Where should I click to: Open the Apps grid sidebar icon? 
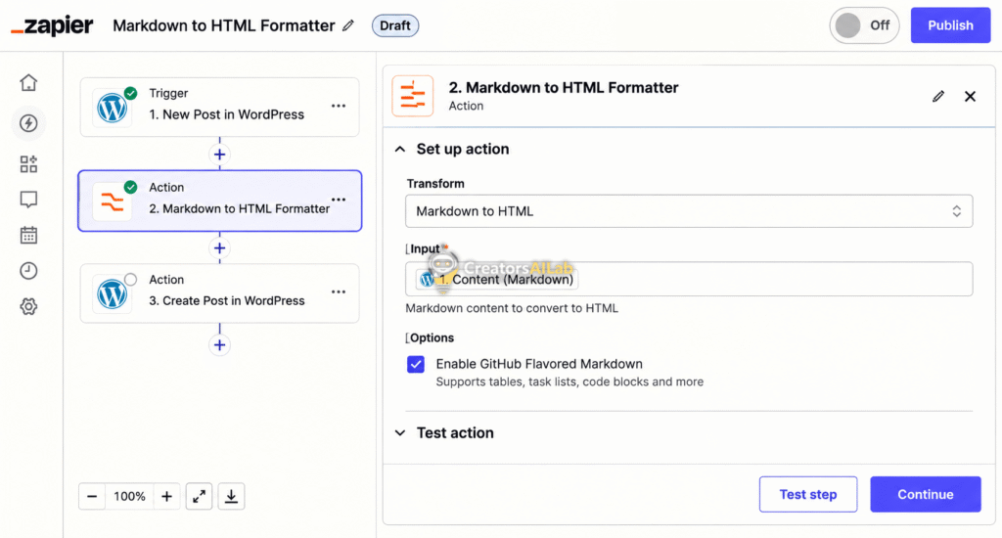tap(28, 164)
